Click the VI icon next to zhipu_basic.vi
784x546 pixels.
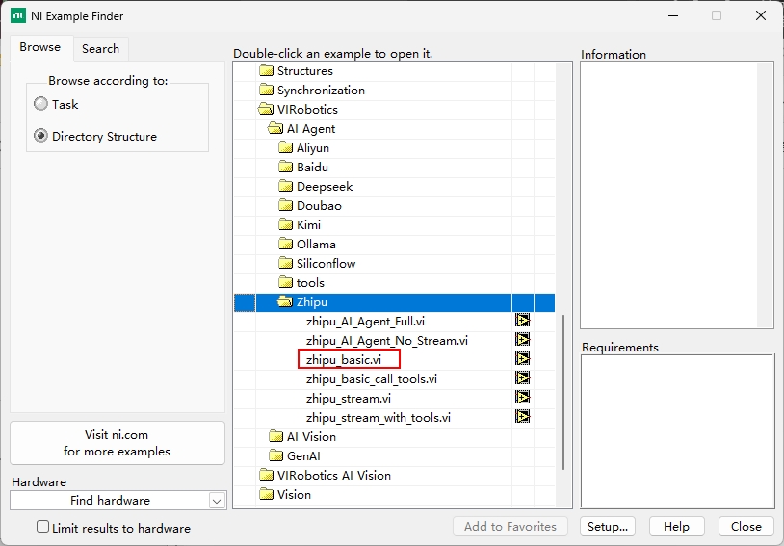point(522,359)
